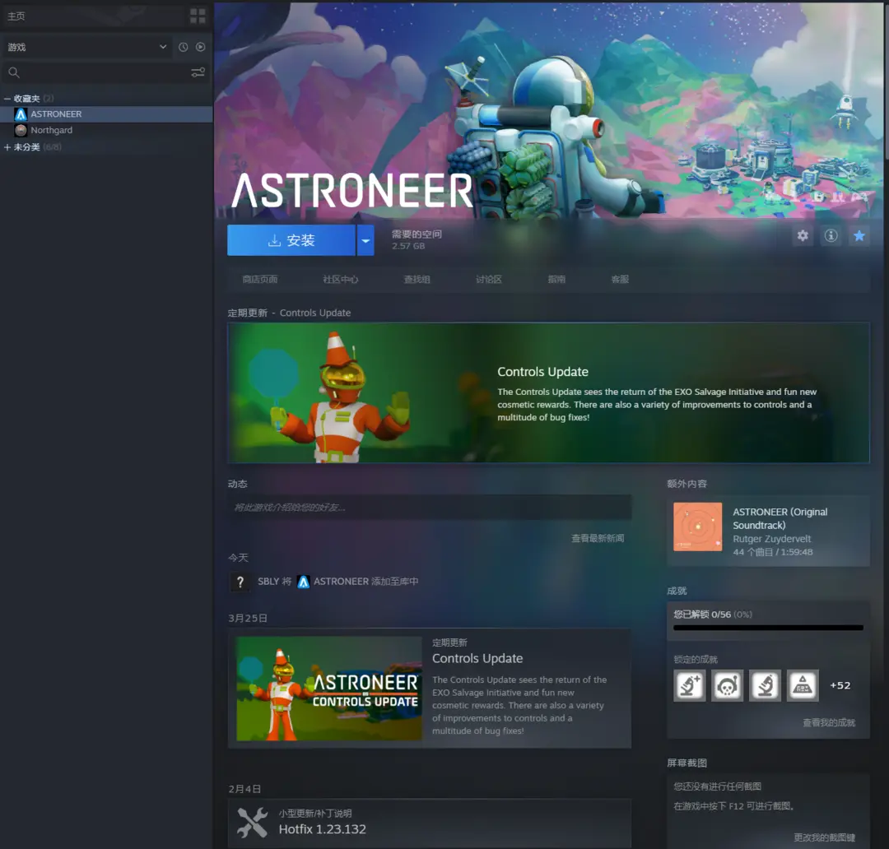Click ASTRONEER icon in activity entry
This screenshot has height=849, width=889.
303,582
